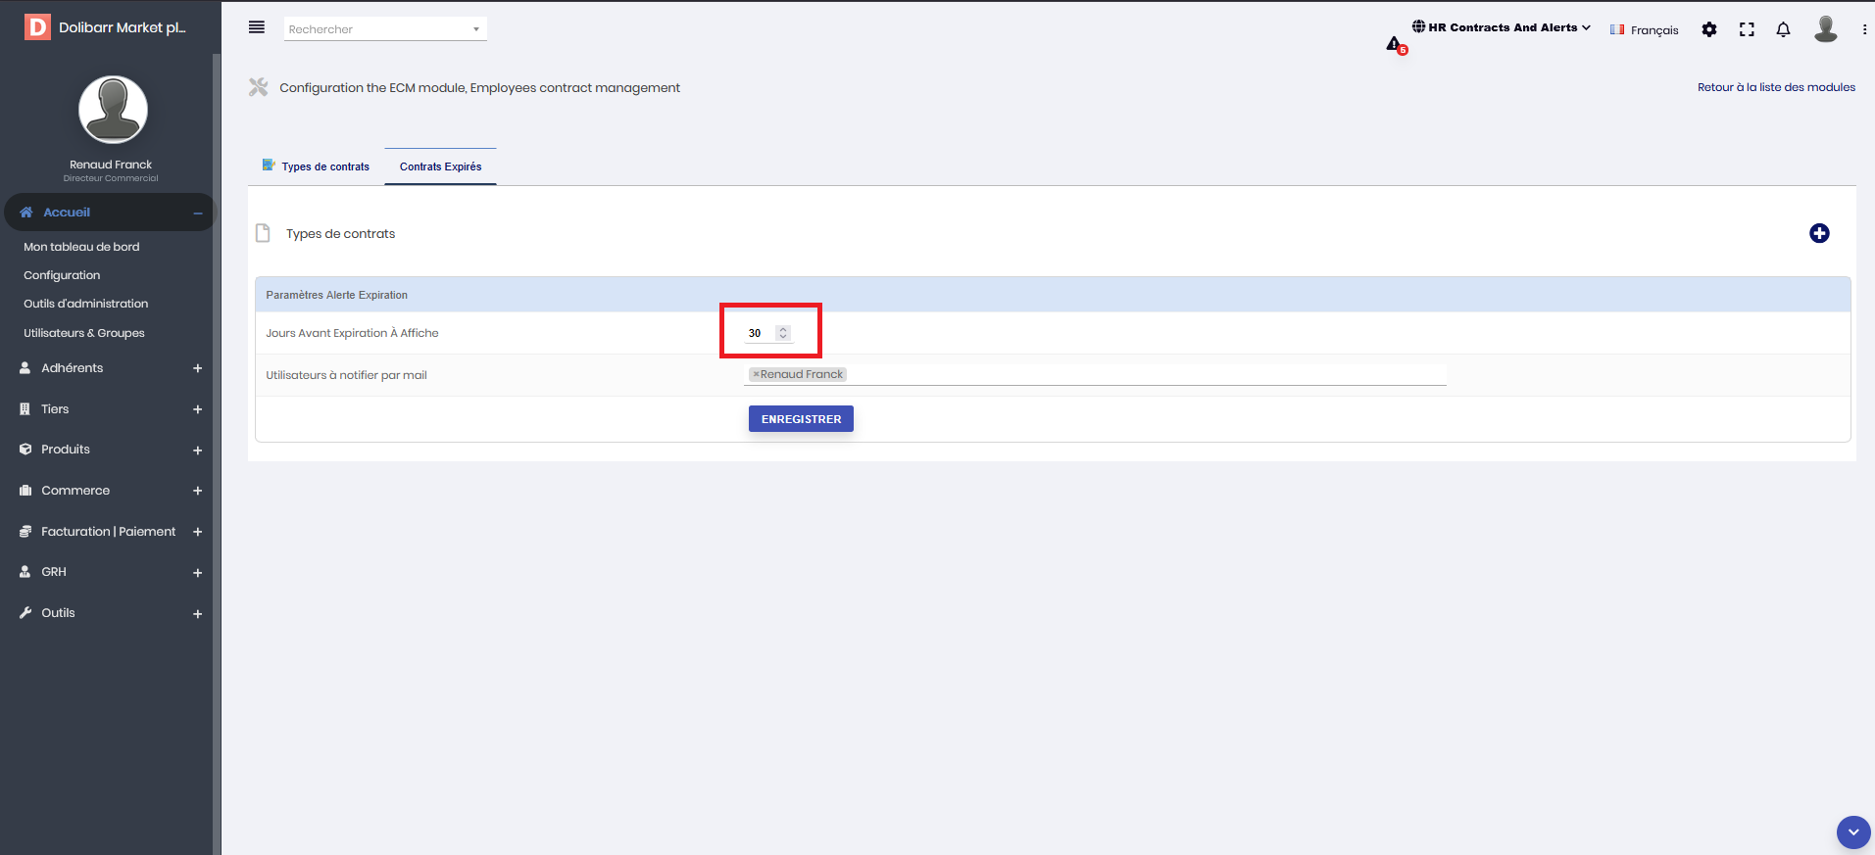Viewport: 1875px width, 855px height.
Task: Open Utilisateurs & Groupes
Action: click(x=84, y=333)
